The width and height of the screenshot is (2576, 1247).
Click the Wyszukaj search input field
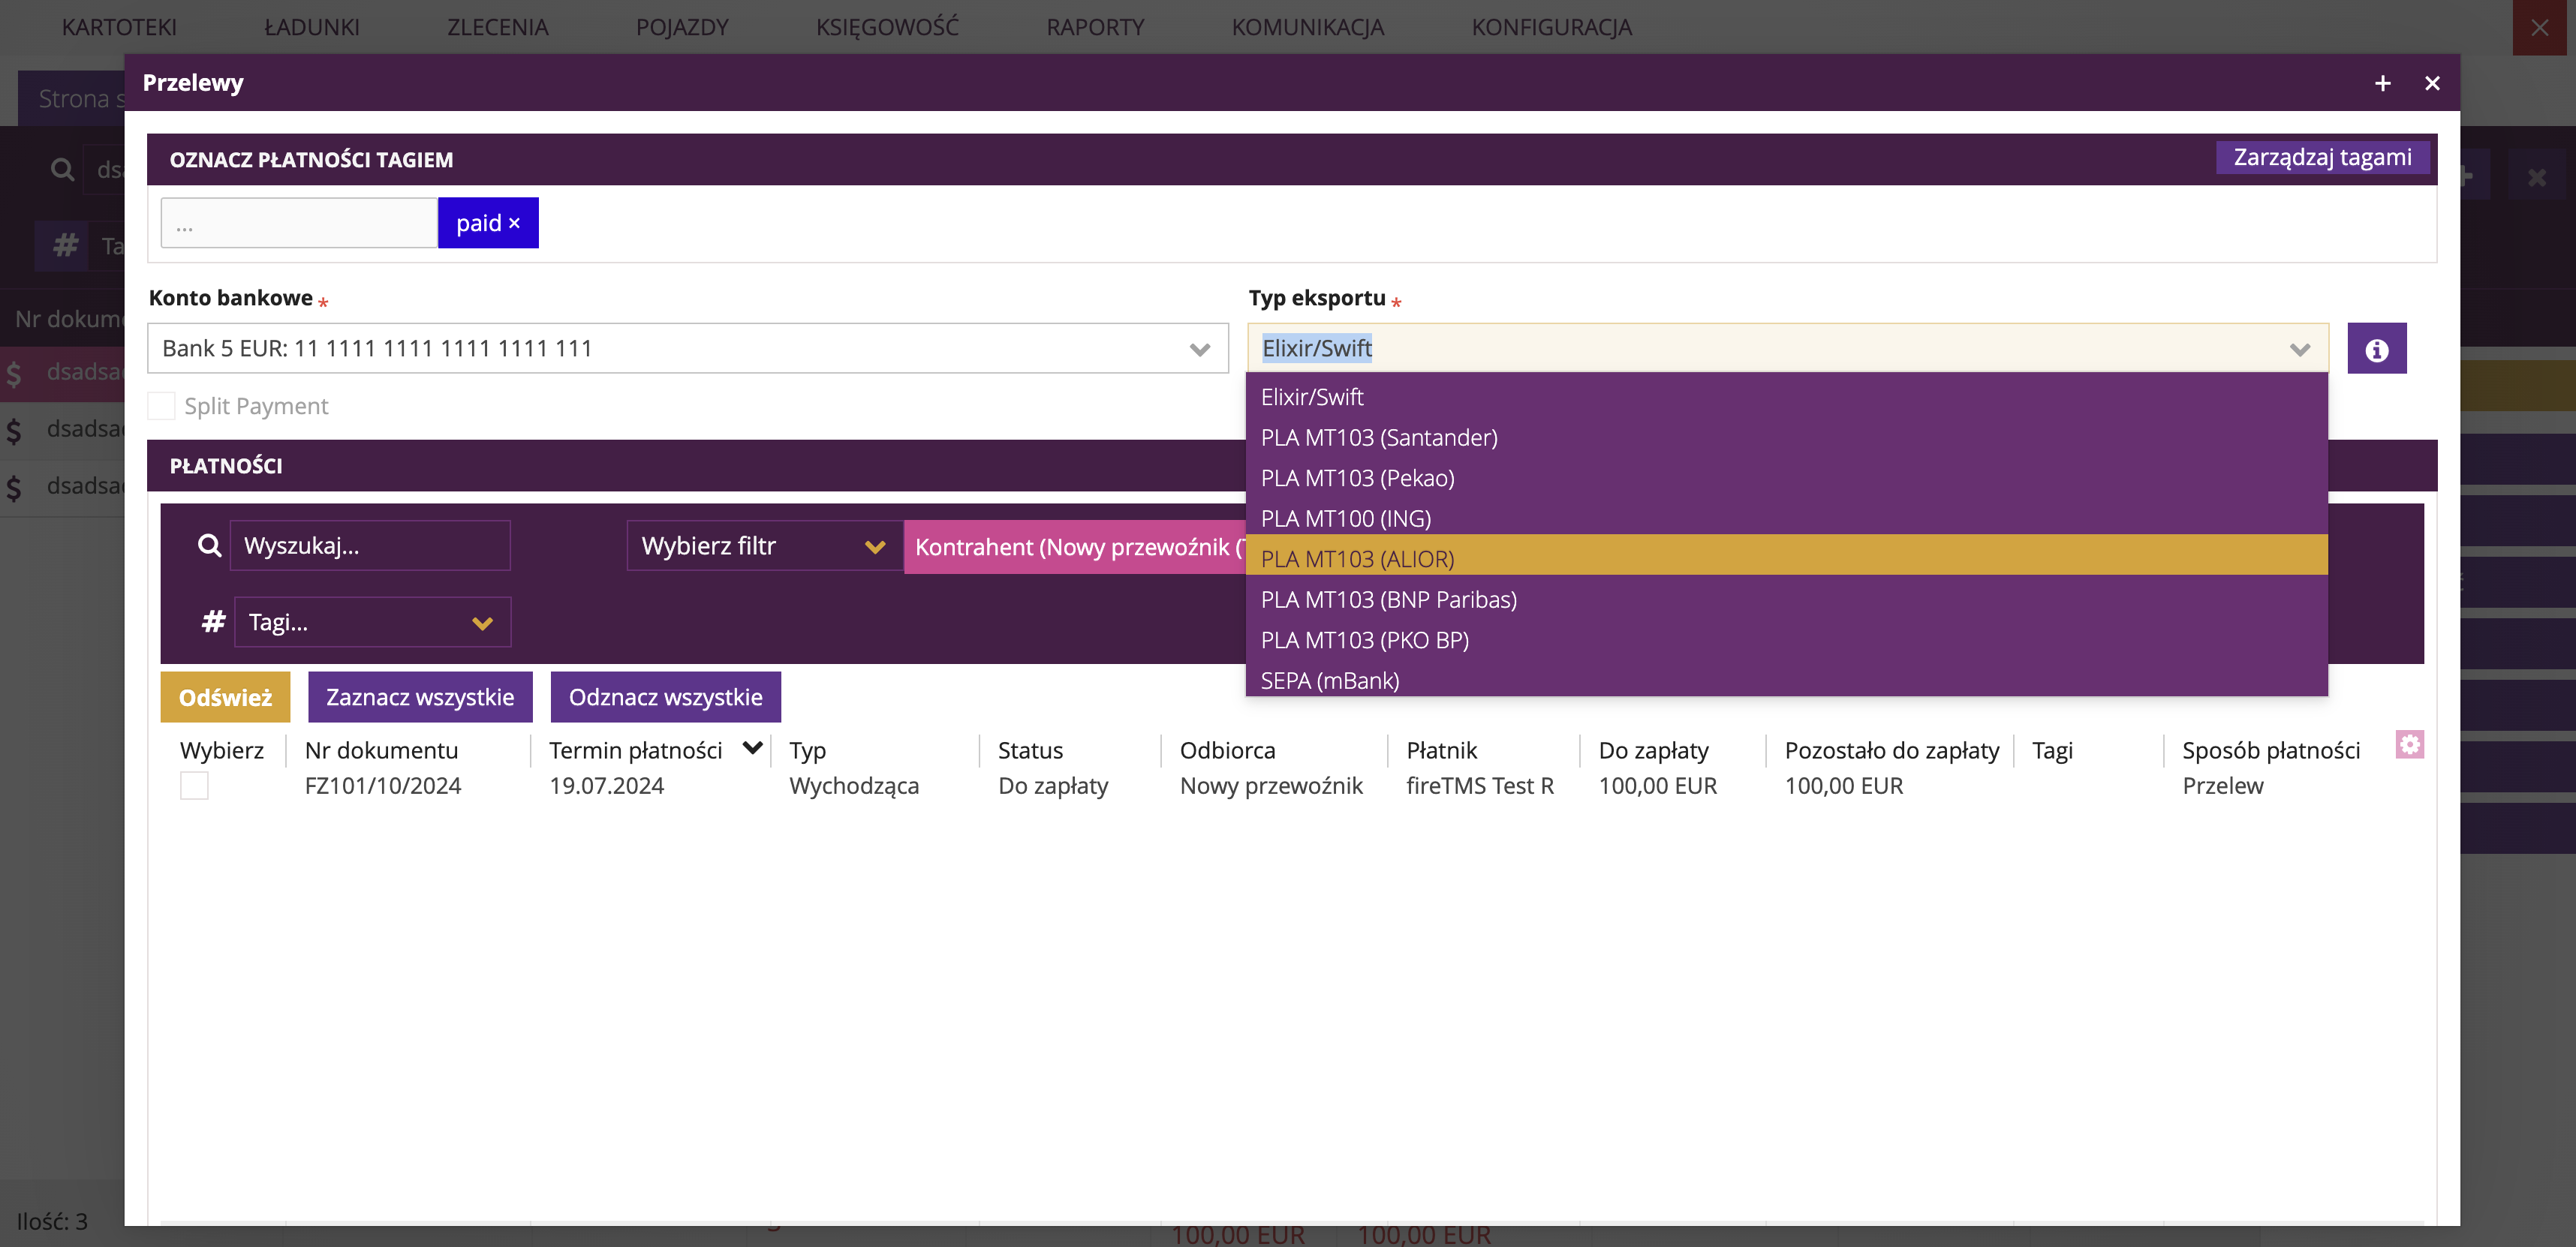[x=370, y=546]
